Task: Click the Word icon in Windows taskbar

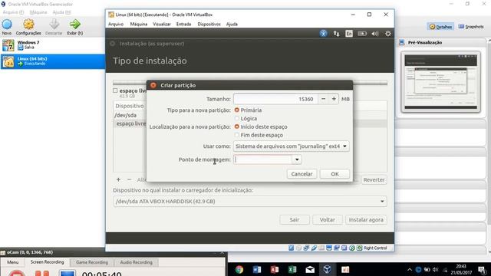Action: tap(257, 269)
